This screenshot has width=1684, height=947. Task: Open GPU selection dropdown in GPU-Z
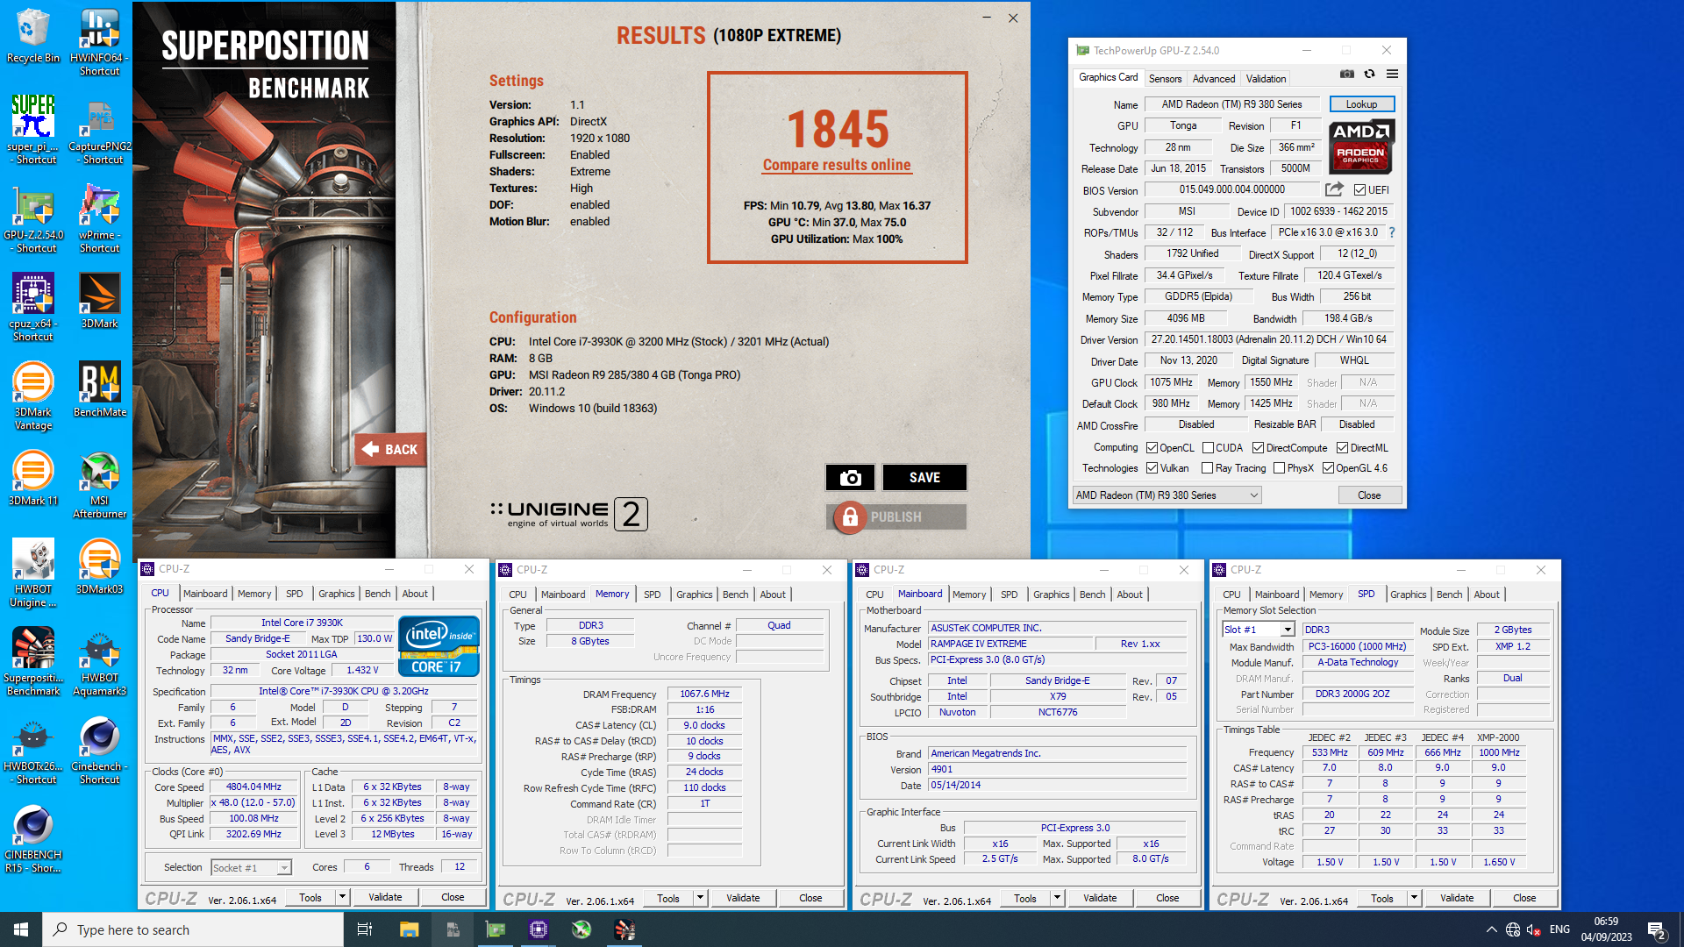[1167, 495]
